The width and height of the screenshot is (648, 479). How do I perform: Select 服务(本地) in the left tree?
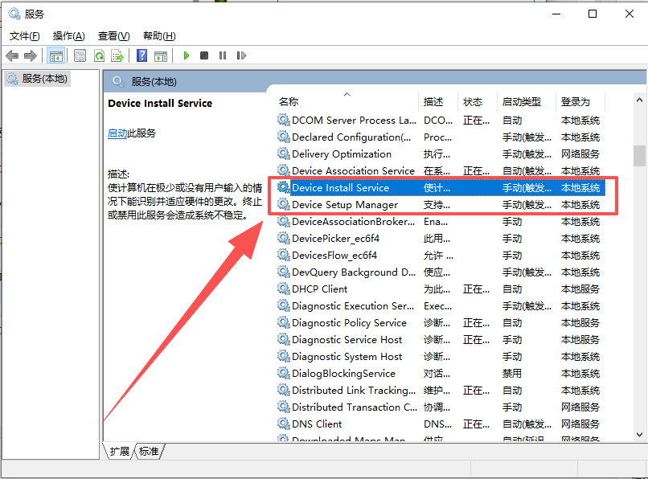coord(44,79)
